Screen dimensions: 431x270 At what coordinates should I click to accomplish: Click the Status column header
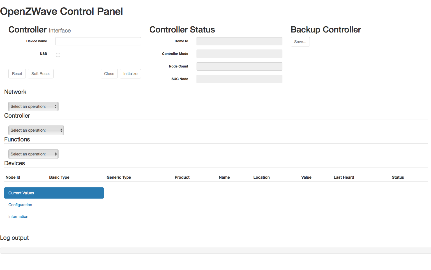pyautogui.click(x=398, y=177)
